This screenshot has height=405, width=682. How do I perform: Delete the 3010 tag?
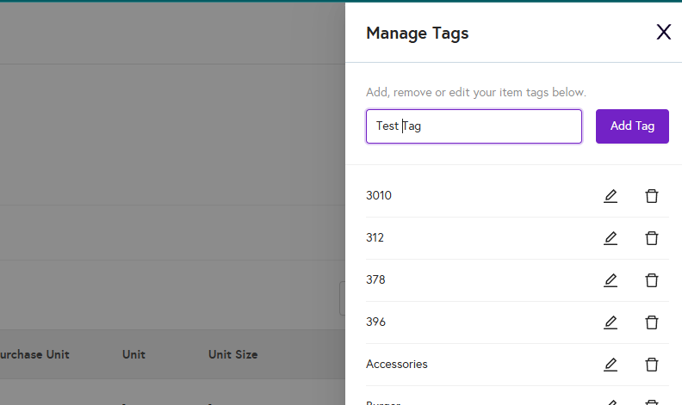pos(652,196)
